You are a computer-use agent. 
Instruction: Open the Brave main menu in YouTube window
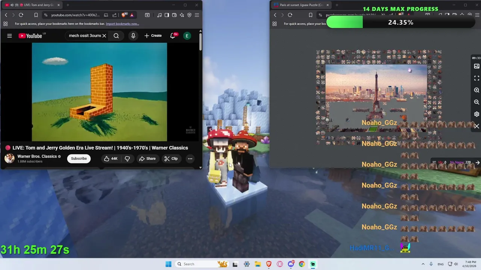click(x=197, y=15)
